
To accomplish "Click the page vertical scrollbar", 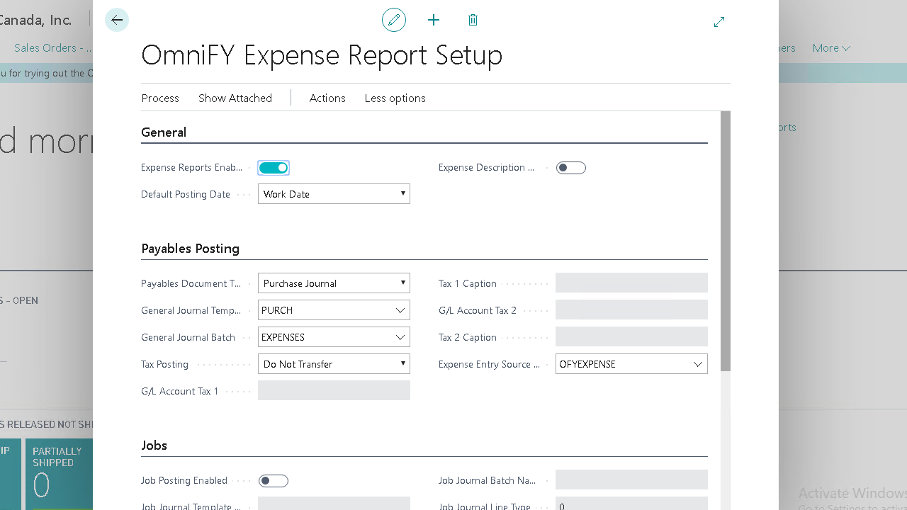I will 726,241.
